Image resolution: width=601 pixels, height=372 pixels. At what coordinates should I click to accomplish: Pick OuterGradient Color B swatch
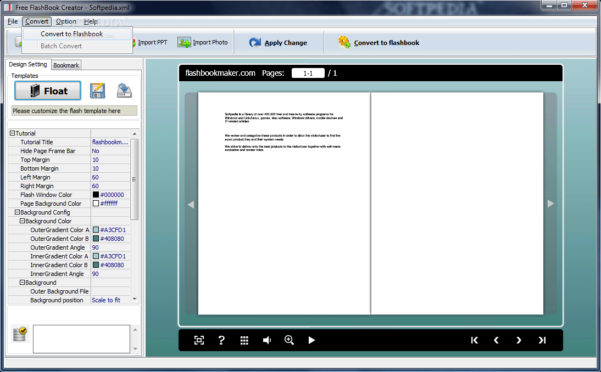(x=96, y=239)
